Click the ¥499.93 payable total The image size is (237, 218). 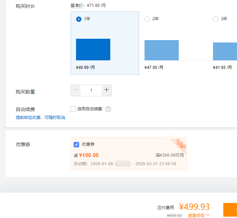click(194, 207)
